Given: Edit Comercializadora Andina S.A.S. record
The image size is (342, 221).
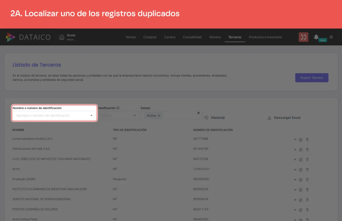Looking at the screenshot, I should pyautogui.click(x=301, y=139).
